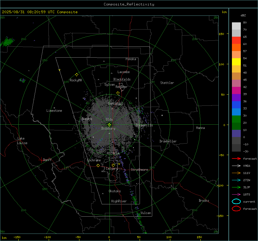Click the dBZ legend heading
This screenshot has width=258, height=241.
click(x=243, y=15)
